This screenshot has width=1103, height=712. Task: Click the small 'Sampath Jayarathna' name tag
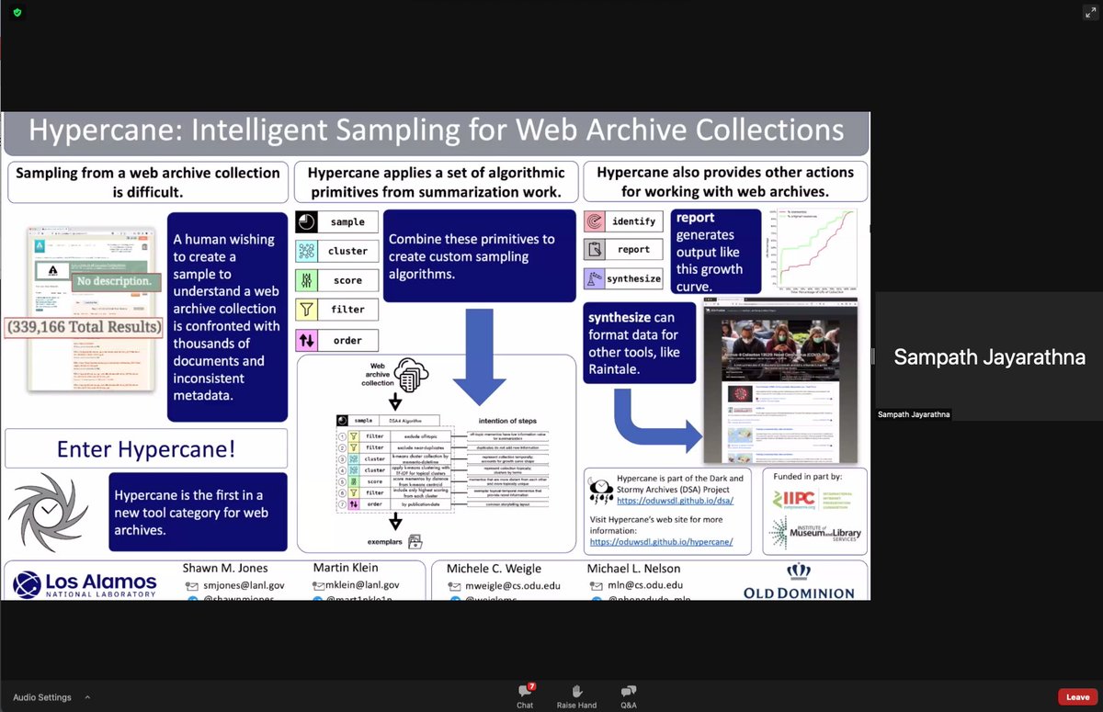click(914, 414)
